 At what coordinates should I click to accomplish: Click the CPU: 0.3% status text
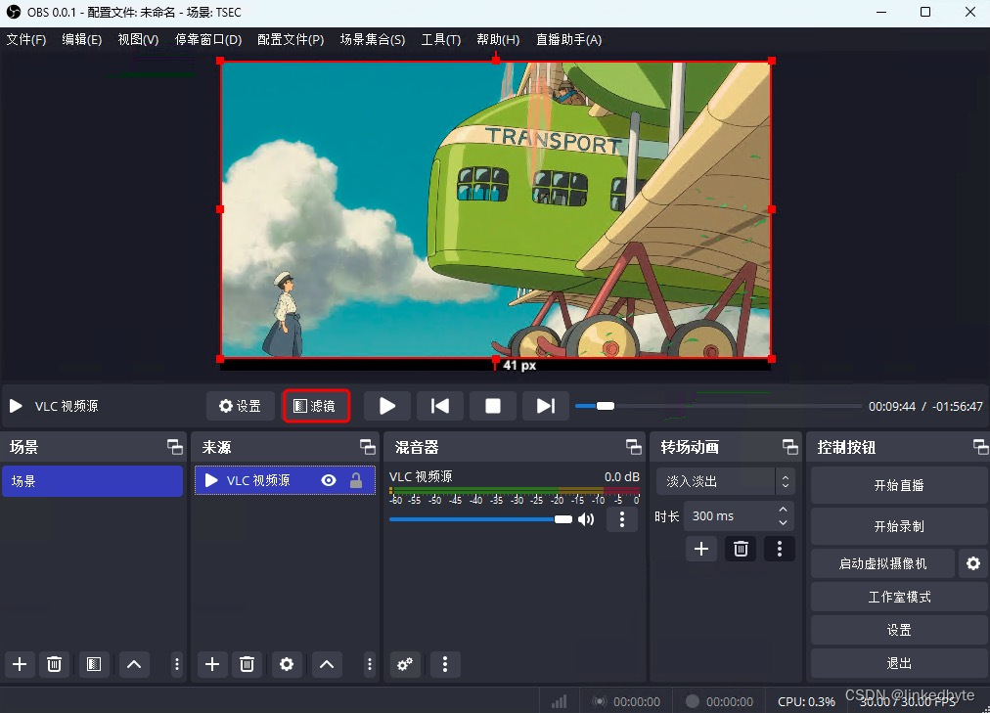806,701
